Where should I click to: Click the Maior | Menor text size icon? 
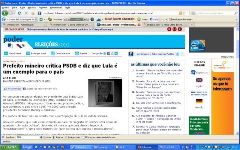click(6, 53)
